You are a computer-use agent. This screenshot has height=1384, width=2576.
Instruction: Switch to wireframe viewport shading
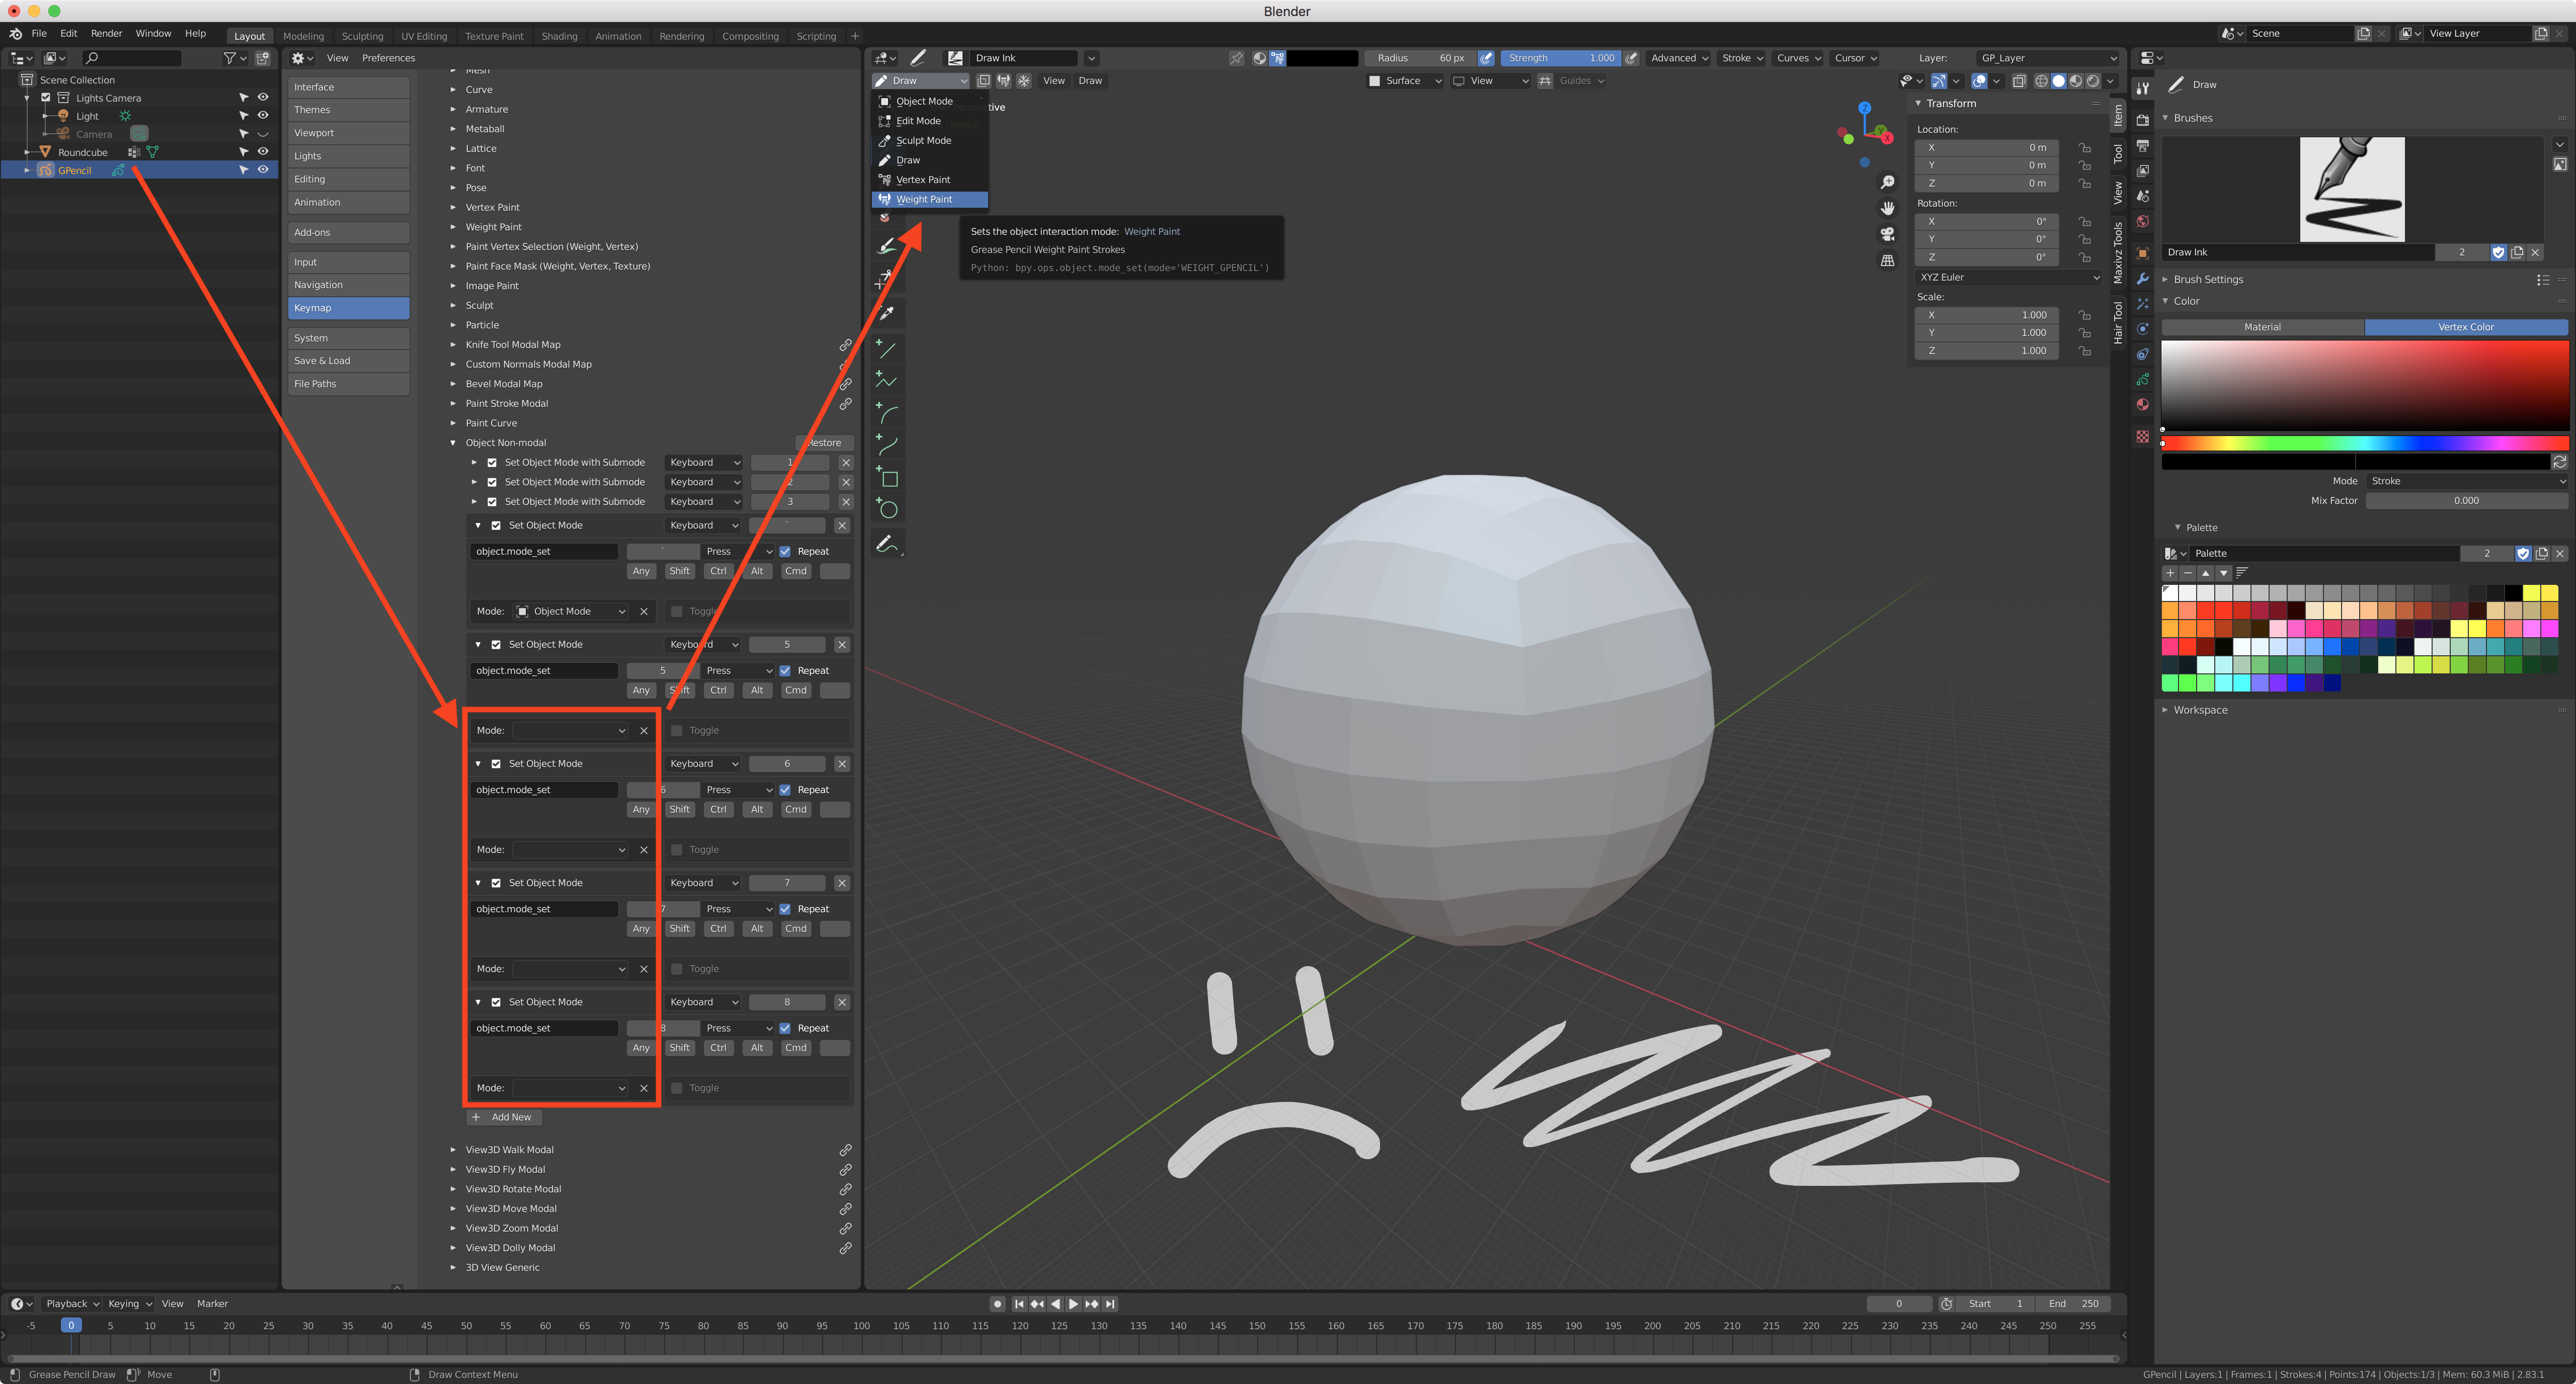tap(2041, 81)
